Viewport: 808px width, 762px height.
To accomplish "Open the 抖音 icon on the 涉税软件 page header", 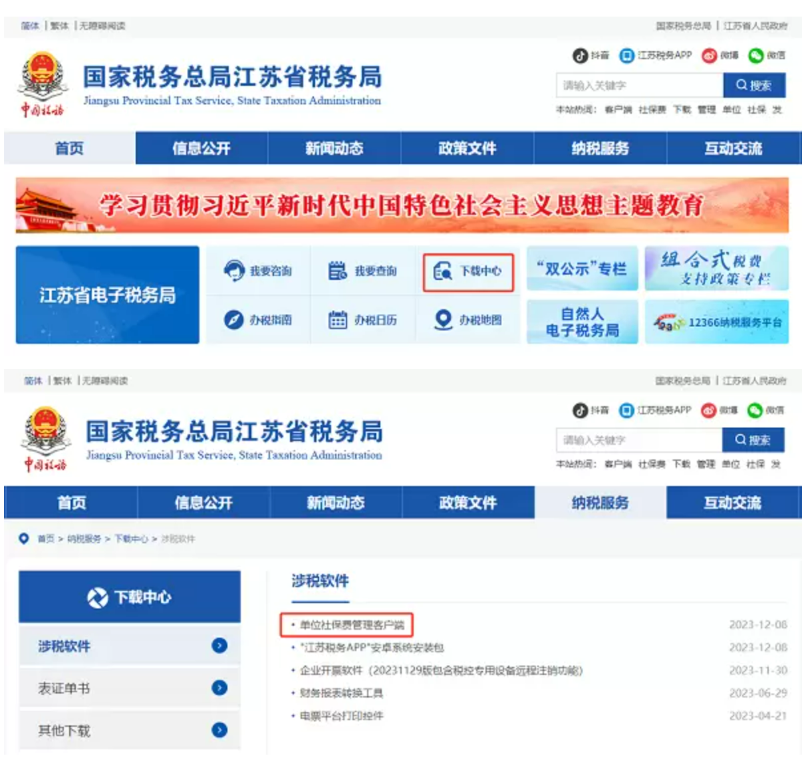I will (580, 410).
